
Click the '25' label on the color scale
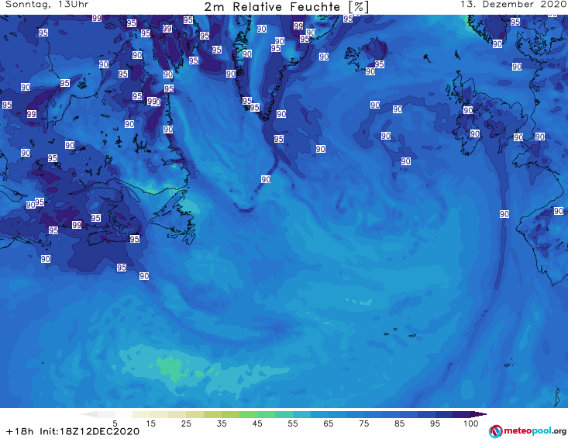coord(186,423)
